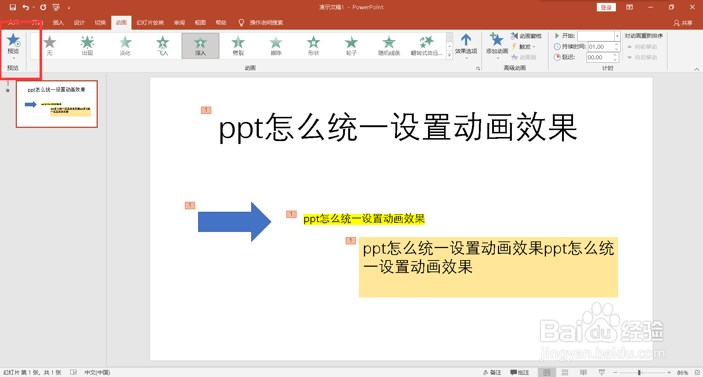Click the Preview animation star icon
This screenshot has height=377, width=703.
pyautogui.click(x=13, y=40)
